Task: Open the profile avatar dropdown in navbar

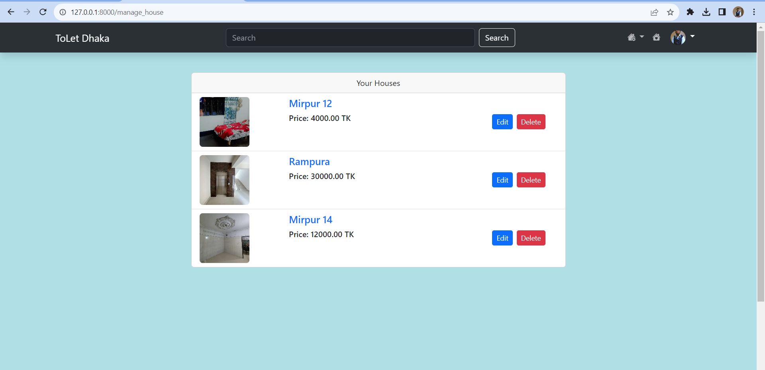Action: point(679,37)
